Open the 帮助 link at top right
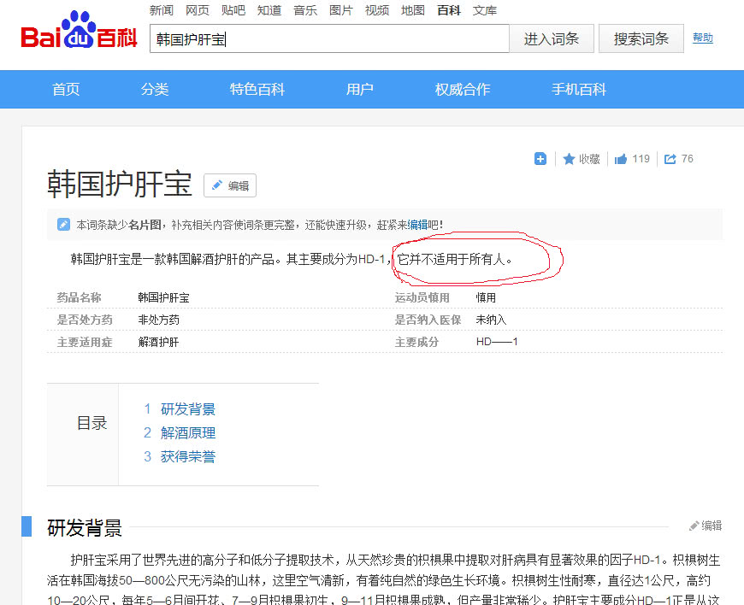The image size is (744, 605). click(702, 38)
